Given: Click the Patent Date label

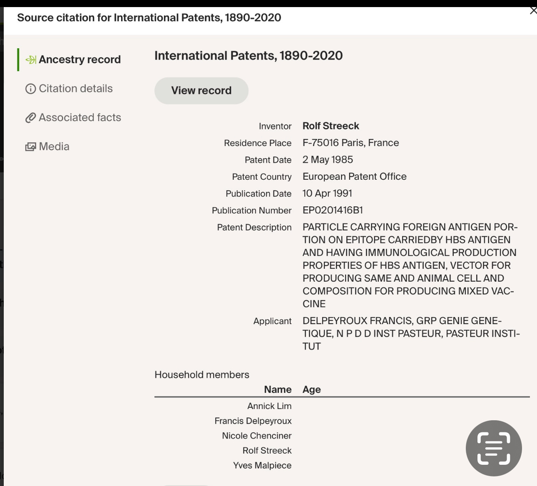Looking at the screenshot, I should point(268,160).
